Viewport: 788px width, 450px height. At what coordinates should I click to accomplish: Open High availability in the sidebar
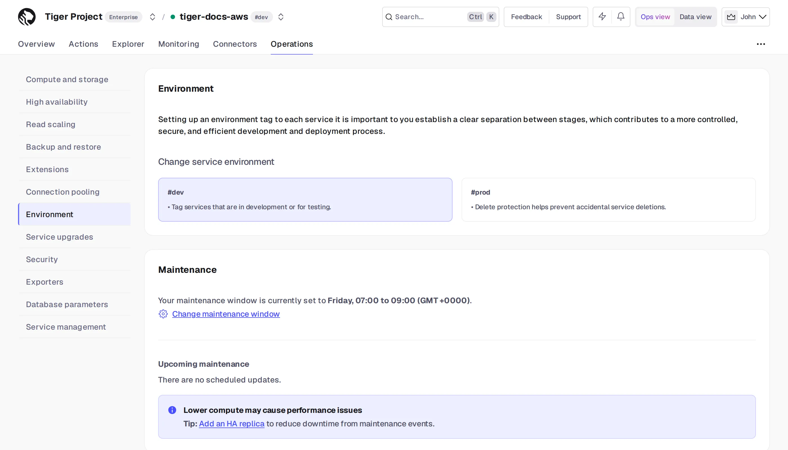click(x=75, y=102)
